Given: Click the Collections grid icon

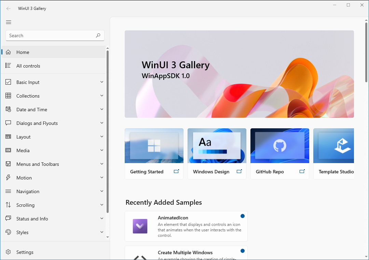Looking at the screenshot, I should coord(8,96).
